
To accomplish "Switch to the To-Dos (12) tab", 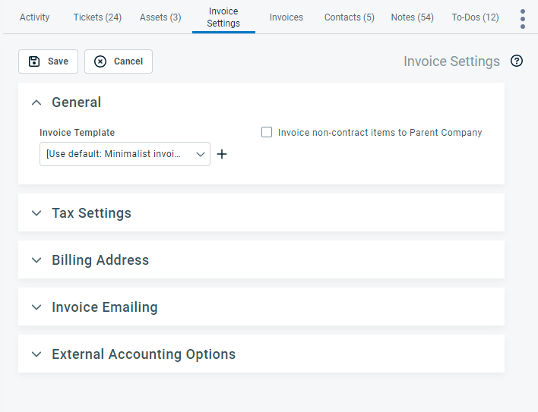I will click(x=475, y=17).
